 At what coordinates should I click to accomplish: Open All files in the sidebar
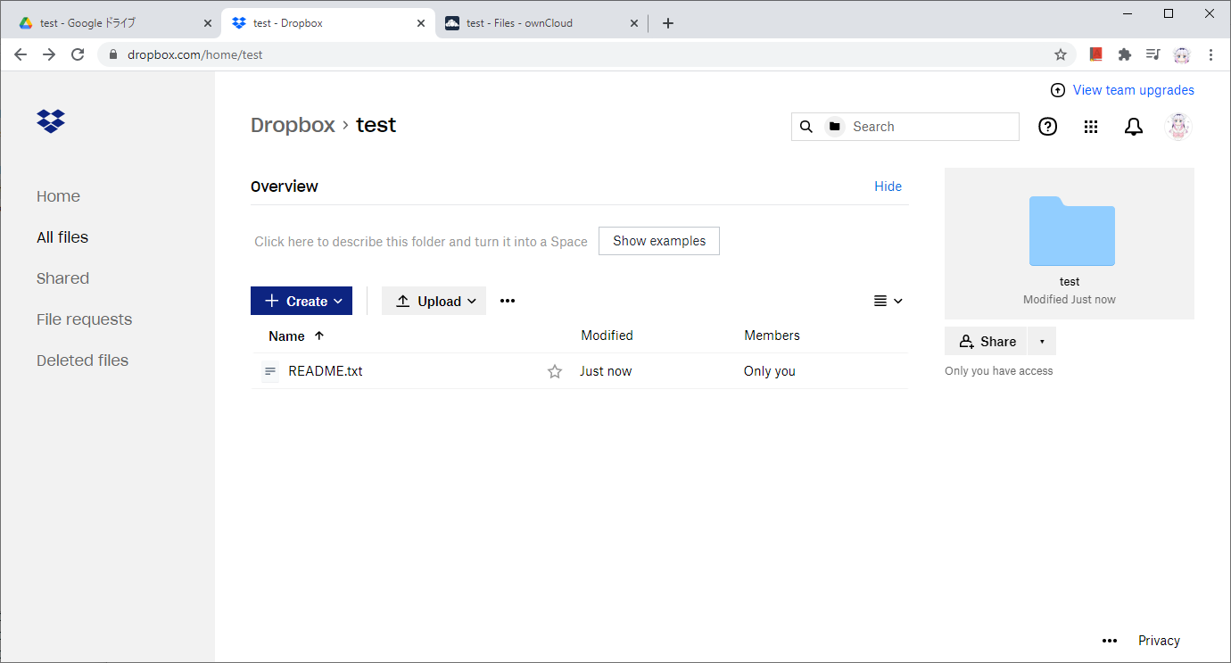(62, 237)
